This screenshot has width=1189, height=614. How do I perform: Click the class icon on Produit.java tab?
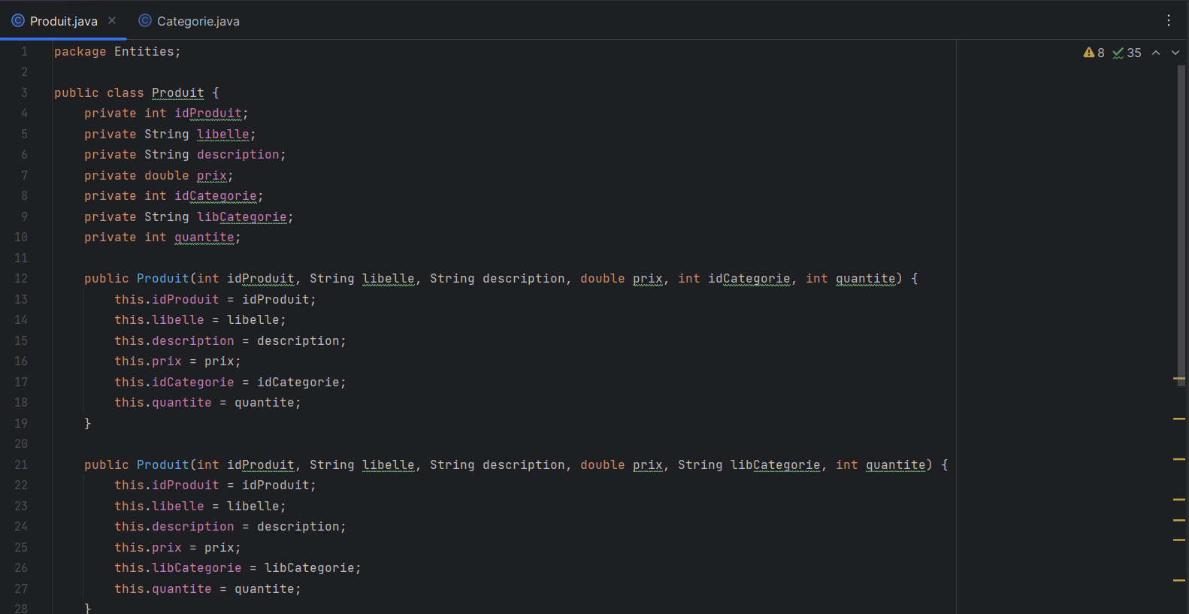point(18,21)
